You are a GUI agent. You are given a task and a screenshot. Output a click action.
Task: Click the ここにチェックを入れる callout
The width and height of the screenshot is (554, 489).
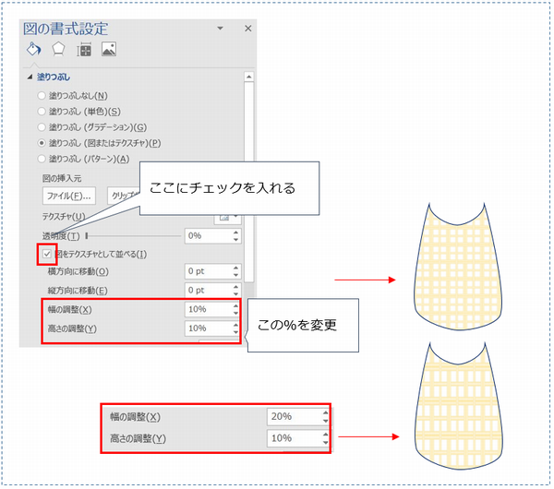(229, 188)
